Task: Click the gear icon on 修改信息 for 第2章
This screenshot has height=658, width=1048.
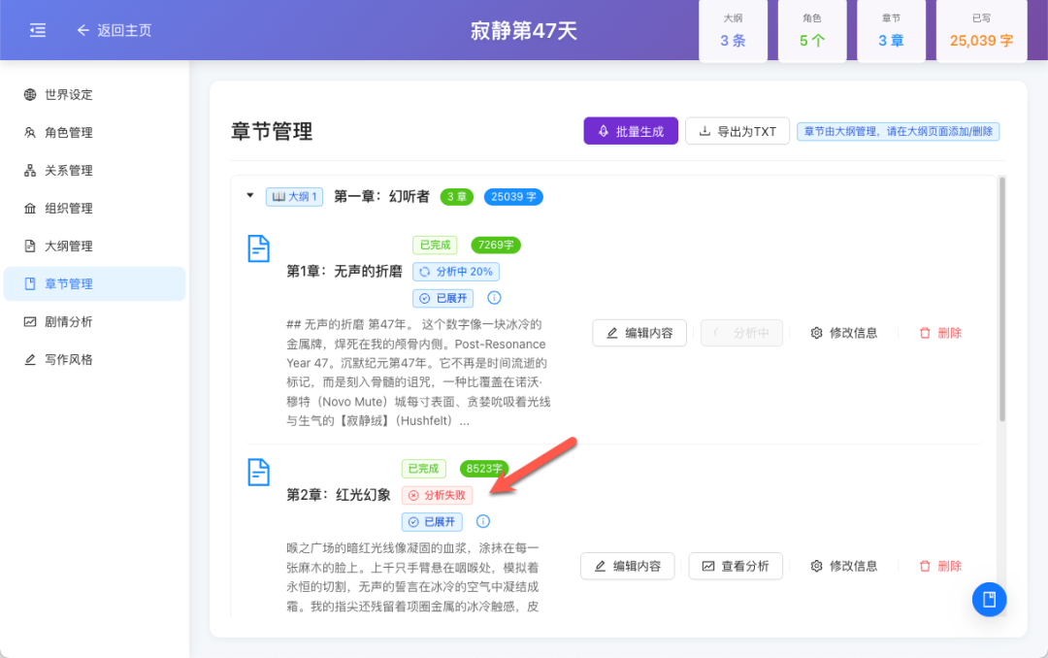Action: coord(816,566)
